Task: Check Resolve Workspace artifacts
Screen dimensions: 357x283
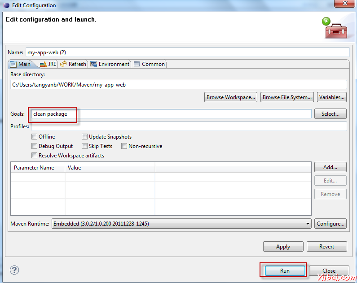Action: (x=35, y=156)
